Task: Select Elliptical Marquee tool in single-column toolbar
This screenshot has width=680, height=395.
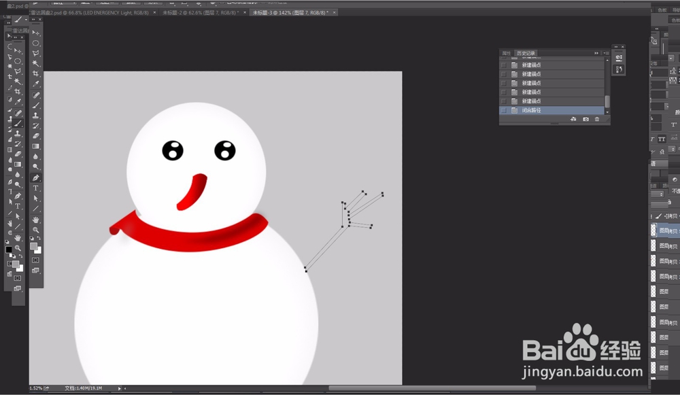Action: click(35, 44)
